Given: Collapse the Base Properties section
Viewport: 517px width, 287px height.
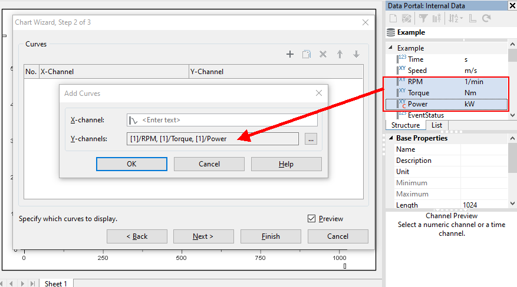Looking at the screenshot, I should (x=391, y=138).
